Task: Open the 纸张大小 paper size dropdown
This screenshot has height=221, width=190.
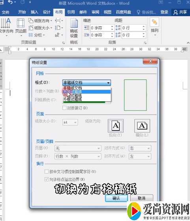Action: pos(41,28)
